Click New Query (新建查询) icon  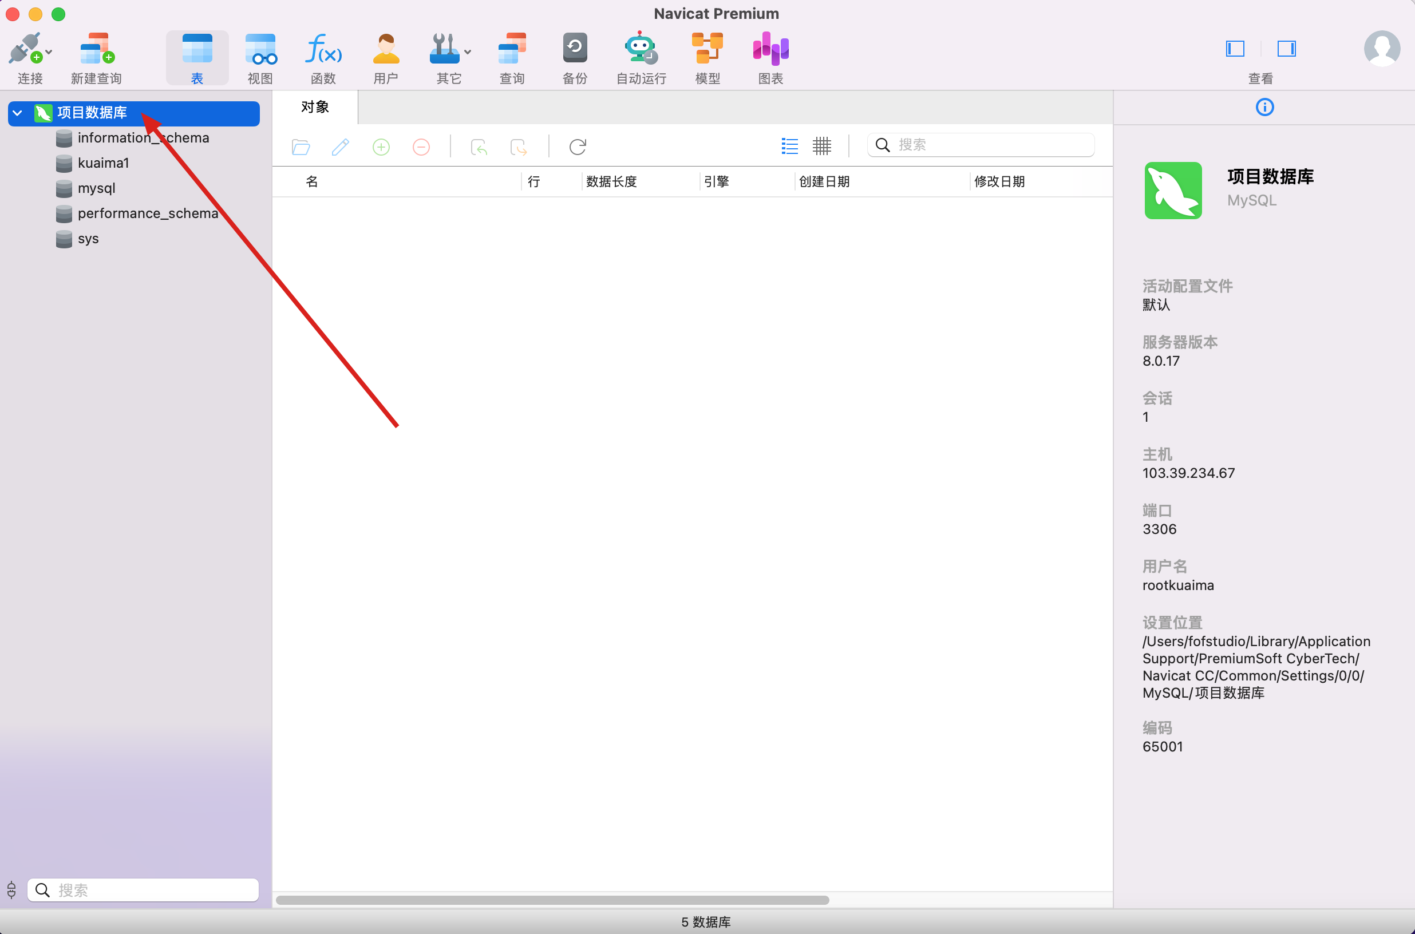pos(97,48)
